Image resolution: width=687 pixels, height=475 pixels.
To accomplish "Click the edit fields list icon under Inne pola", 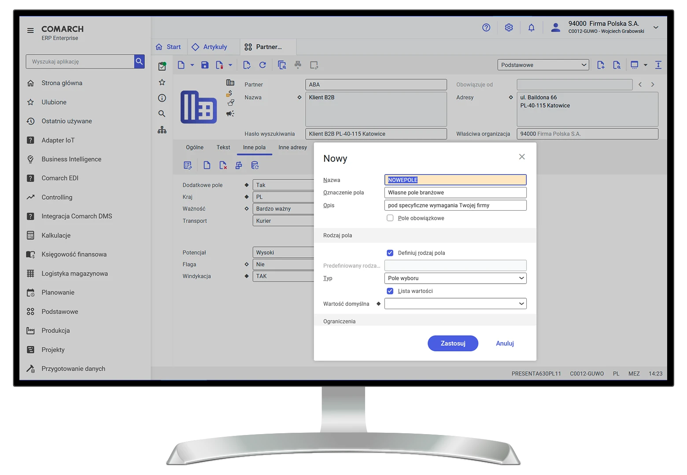I will tap(188, 165).
